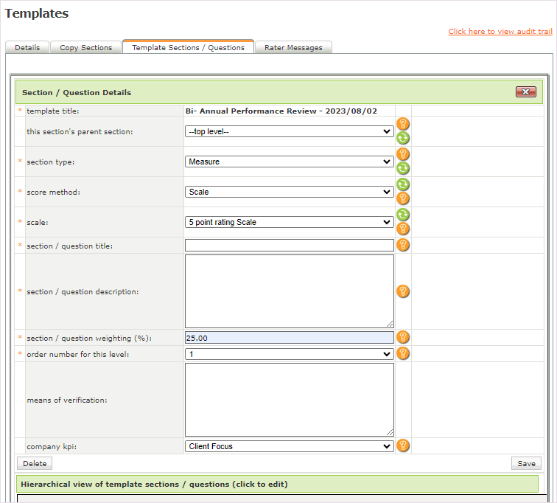Switch to the Copy Sections tab
This screenshot has width=557, height=503.
coord(86,47)
